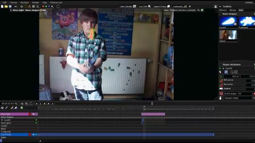Open Support Forums
The width and height of the screenshot is (255, 143).
click(x=162, y=6)
